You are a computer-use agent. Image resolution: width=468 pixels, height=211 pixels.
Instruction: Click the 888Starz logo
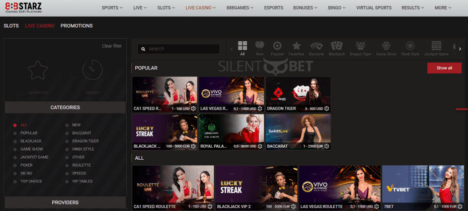click(23, 8)
